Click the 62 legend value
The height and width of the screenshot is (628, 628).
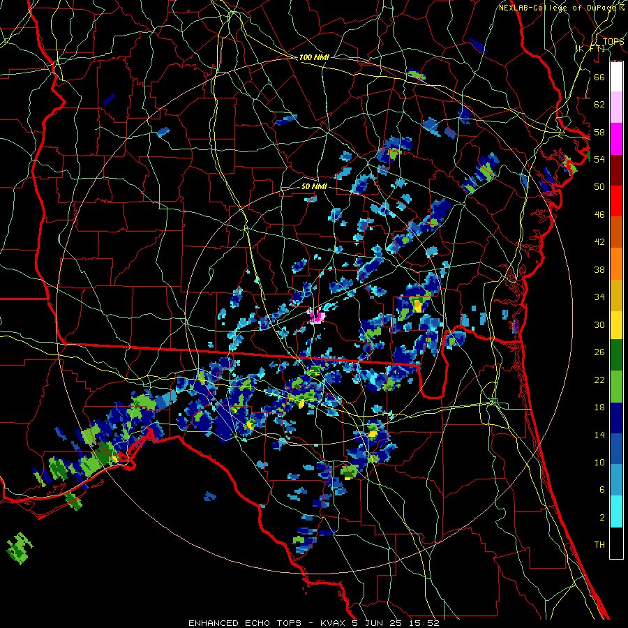599,105
